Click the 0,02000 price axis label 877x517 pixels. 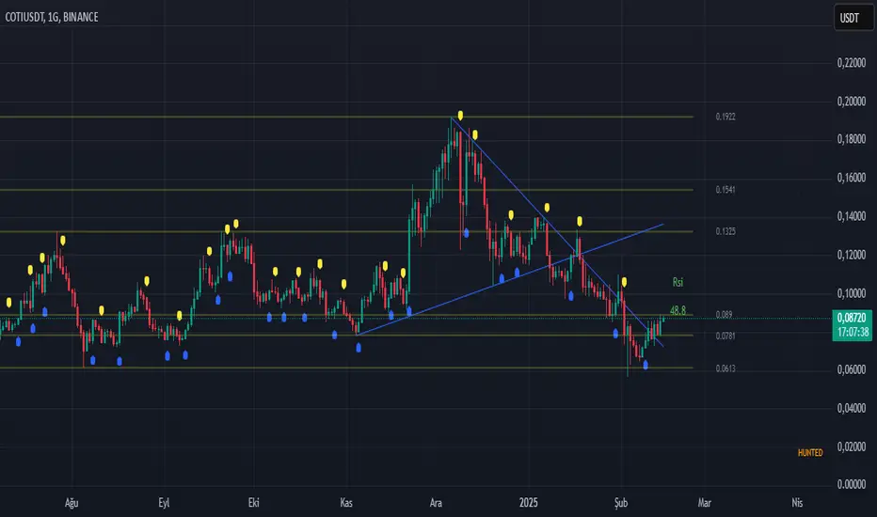[x=852, y=446]
